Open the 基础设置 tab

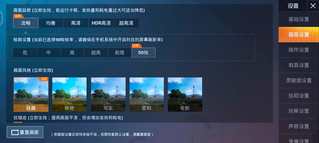299,19
